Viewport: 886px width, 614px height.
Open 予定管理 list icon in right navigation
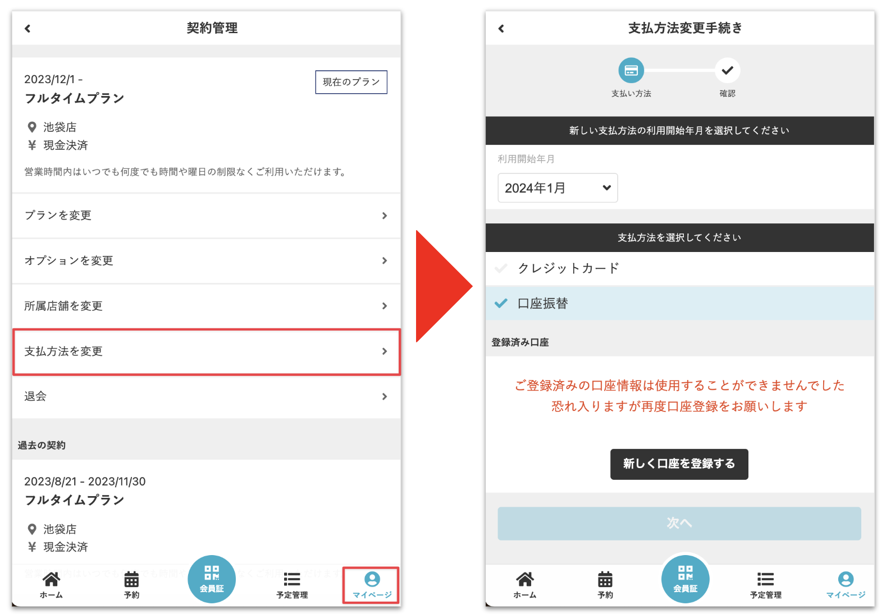(x=765, y=584)
